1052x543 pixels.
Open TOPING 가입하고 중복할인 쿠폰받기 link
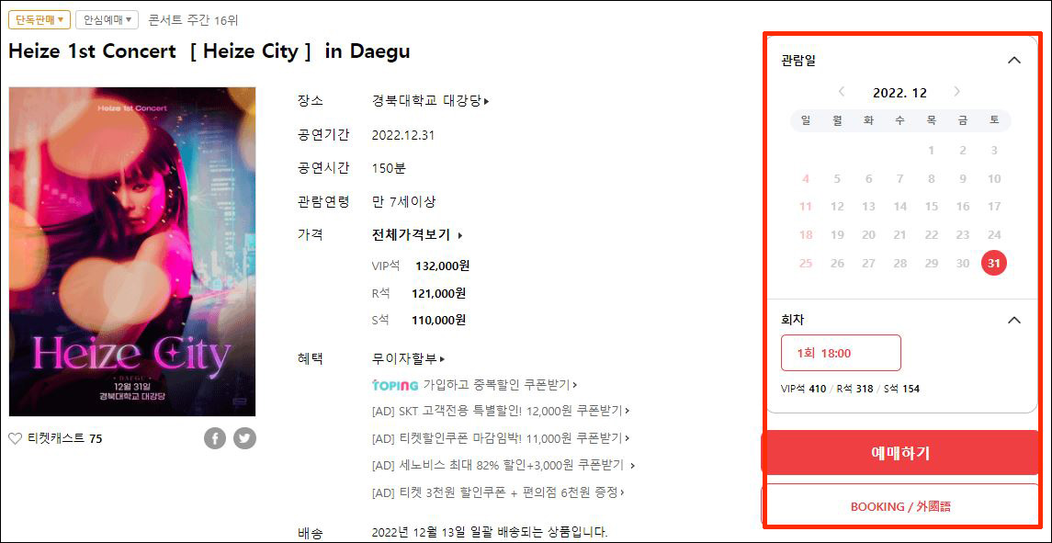click(474, 385)
